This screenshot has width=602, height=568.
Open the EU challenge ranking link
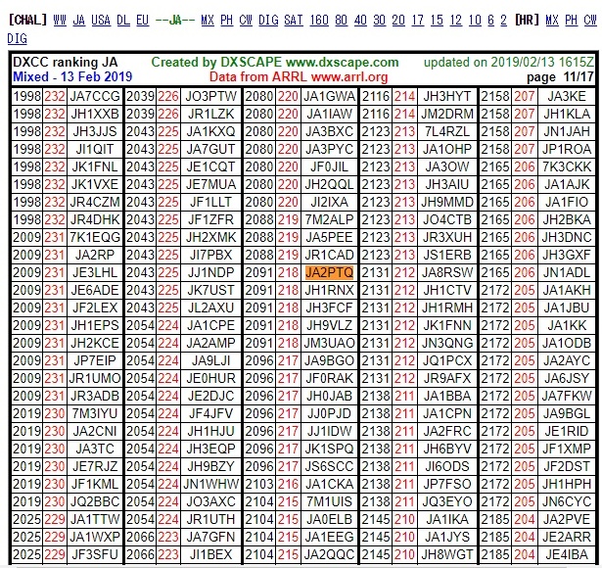[x=143, y=20]
